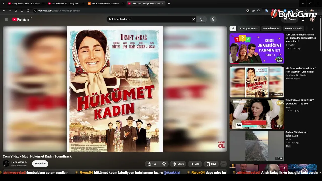
Task: Open the crossed-eye tracking protection icon
Action: point(253,11)
